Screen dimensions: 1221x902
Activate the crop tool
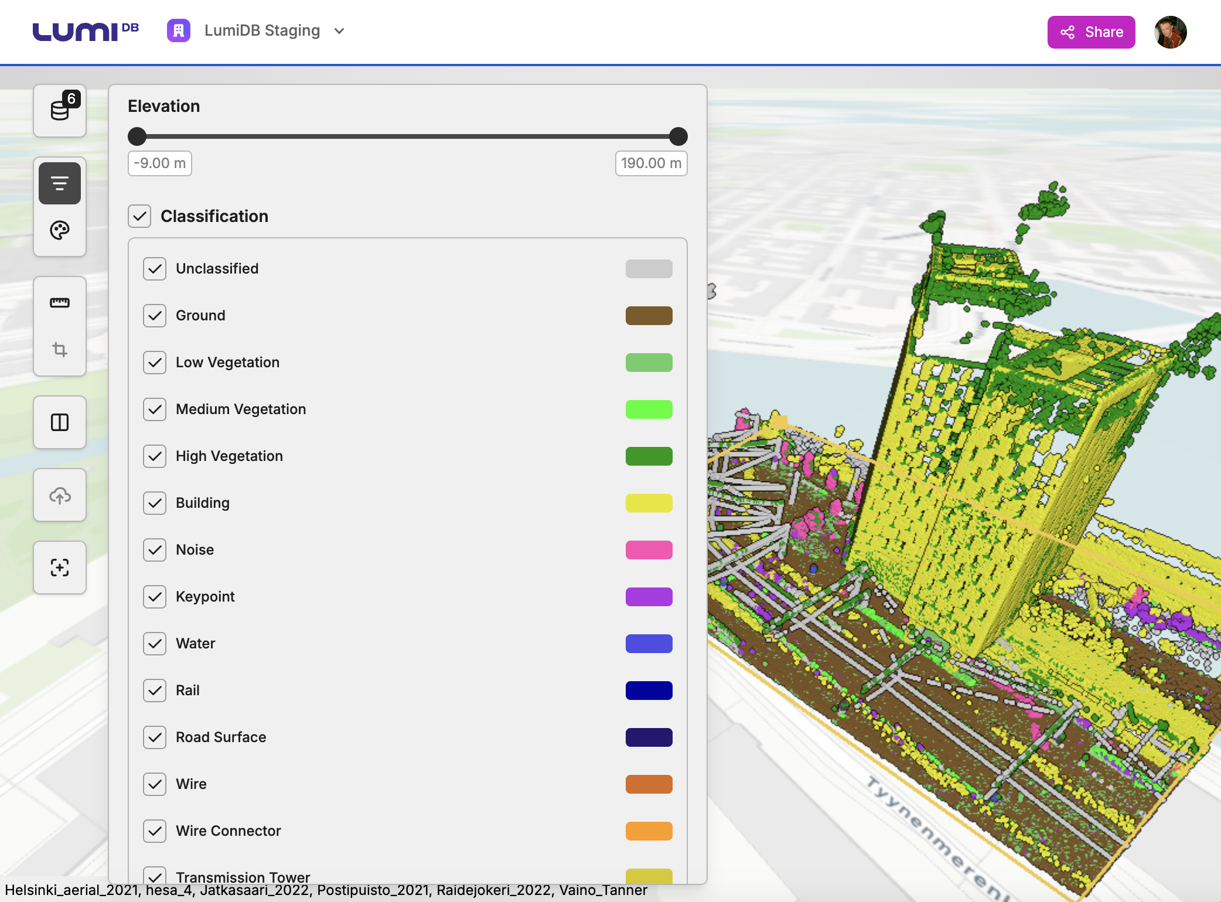[60, 350]
